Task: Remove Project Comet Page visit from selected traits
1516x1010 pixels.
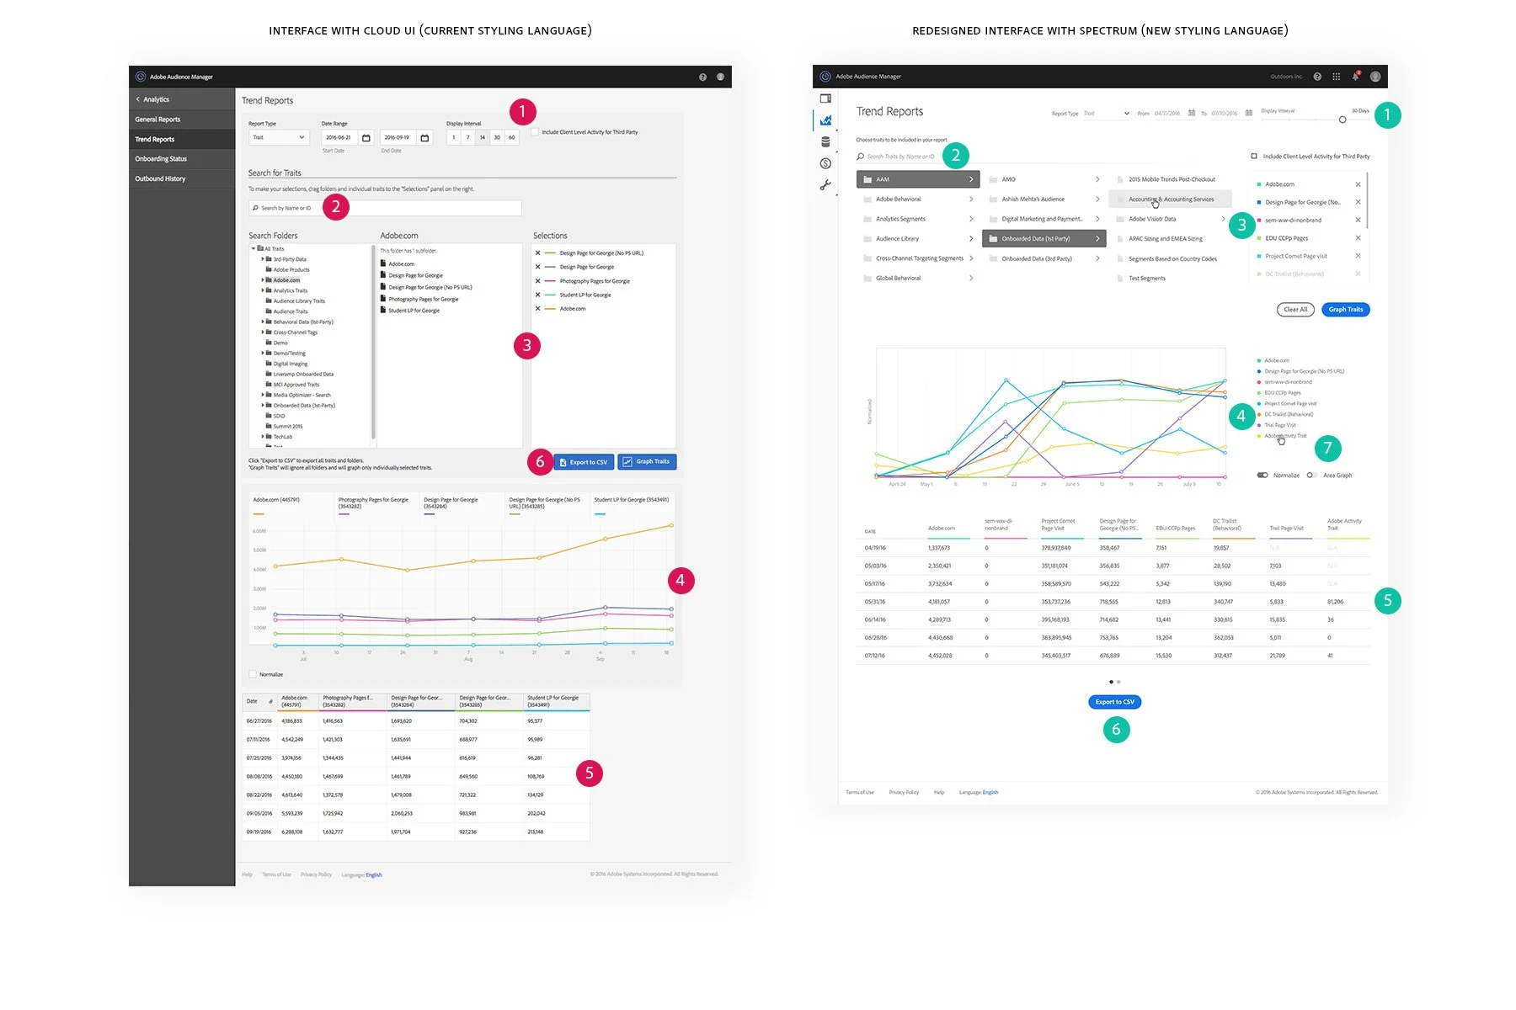Action: [x=1358, y=256]
